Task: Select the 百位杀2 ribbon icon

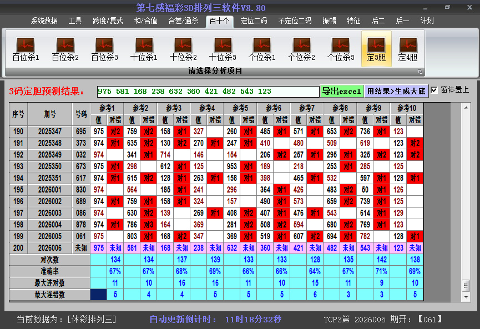Action: coord(65,49)
